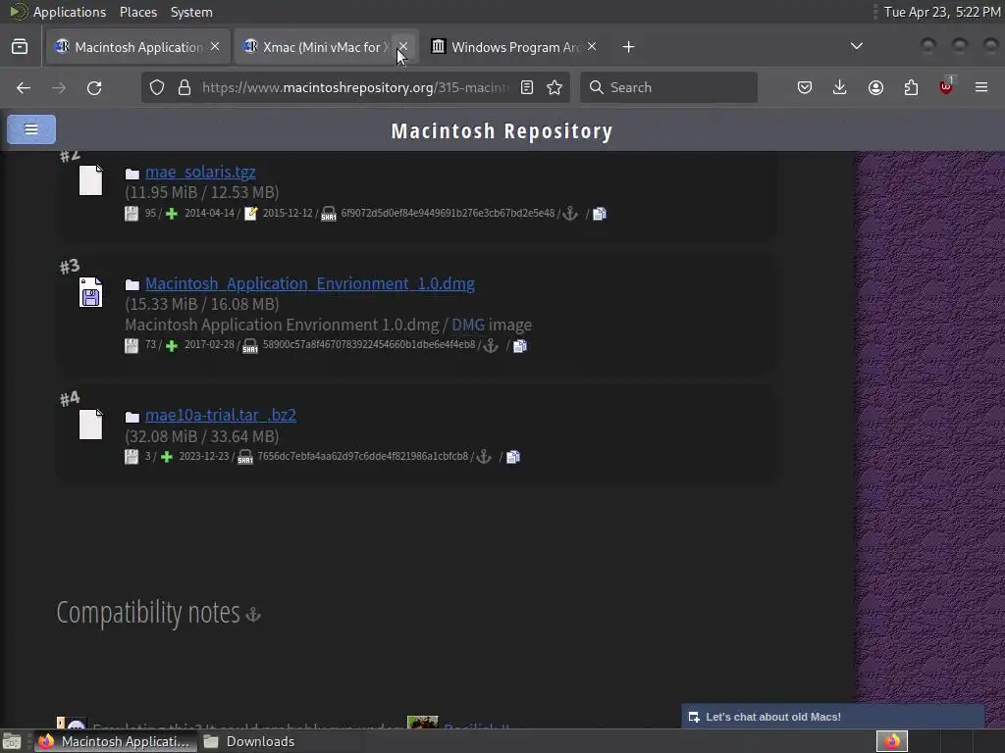Close the Macintosh Application tab
Image resolution: width=1005 pixels, height=753 pixels.
215,47
